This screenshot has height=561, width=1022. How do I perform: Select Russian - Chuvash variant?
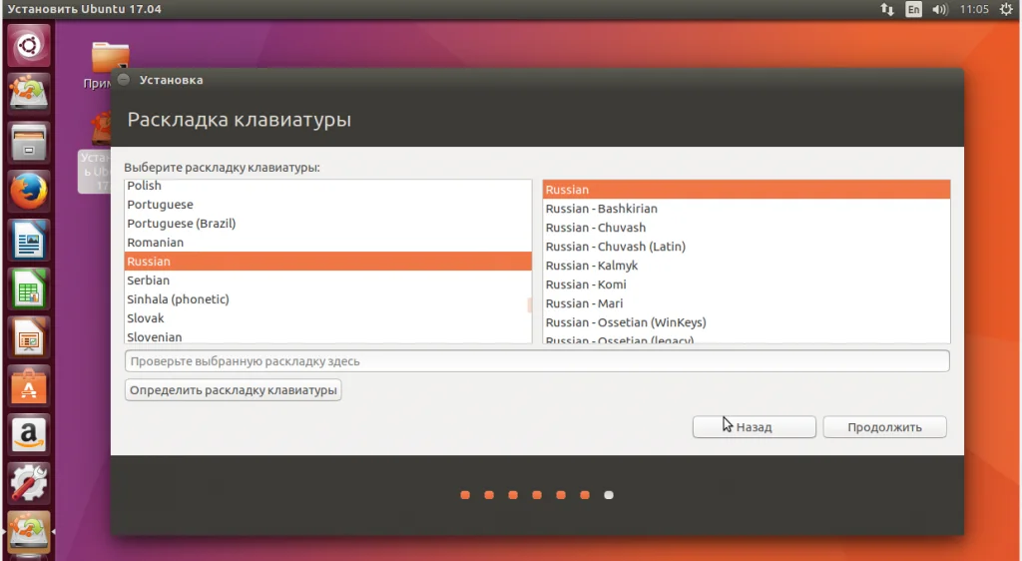pos(747,228)
